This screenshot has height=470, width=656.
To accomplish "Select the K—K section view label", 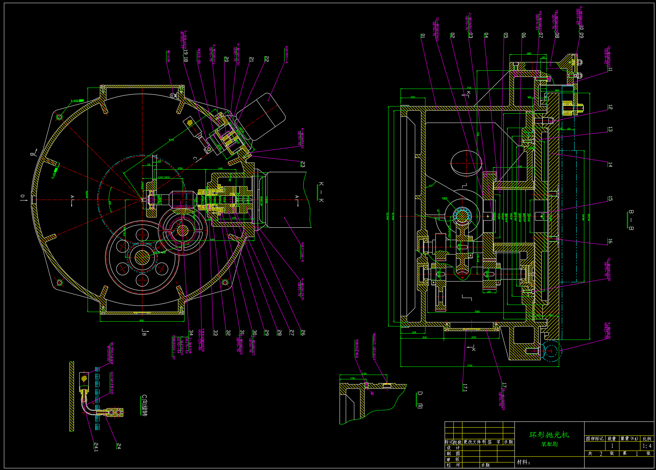I will click(321, 192).
